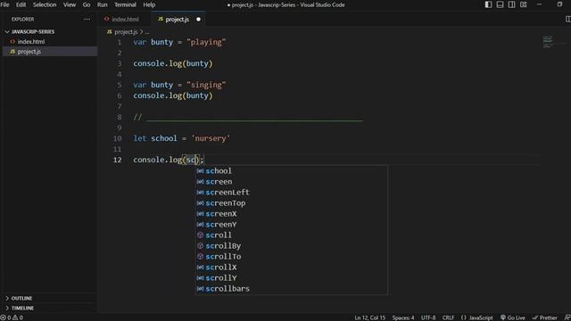Click EXPLORER panel title
This screenshot has width=571, height=321.
[22, 19]
